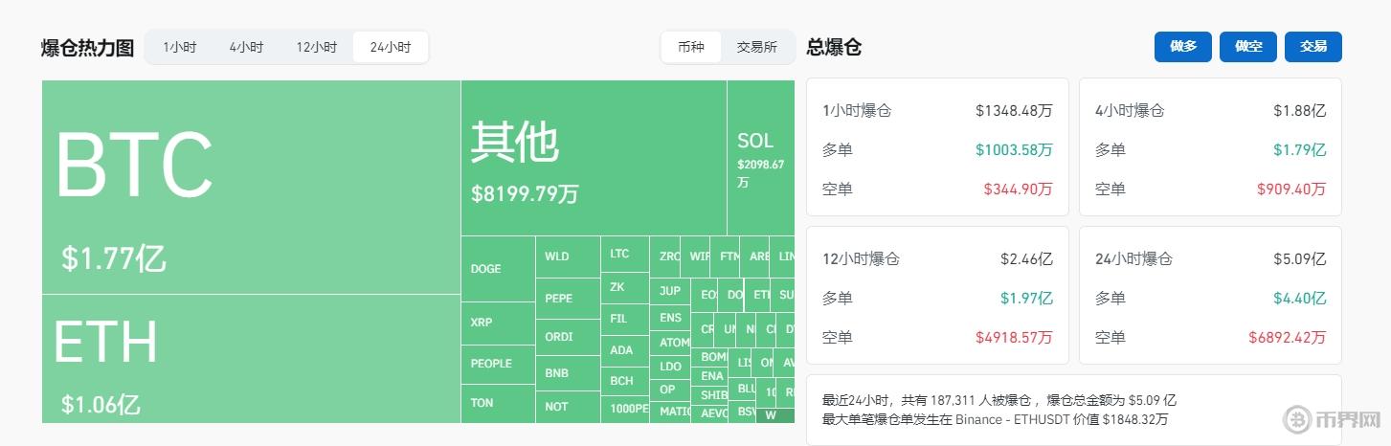Click the LTC heatmap tile
Screen dimensions: 1391x446
[625, 254]
